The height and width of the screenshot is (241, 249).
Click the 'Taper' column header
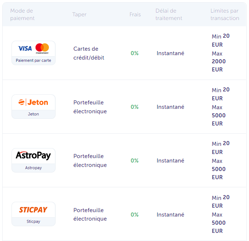click(x=79, y=14)
